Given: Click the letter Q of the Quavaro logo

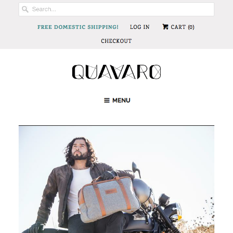Looking at the screenshot, I should click(78, 72).
